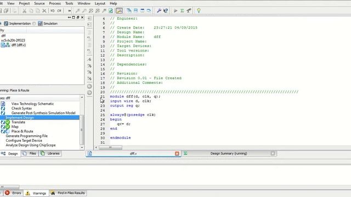Activate the What's This help cursor
Viewport: 351px width, 197px height.
coord(166,10)
